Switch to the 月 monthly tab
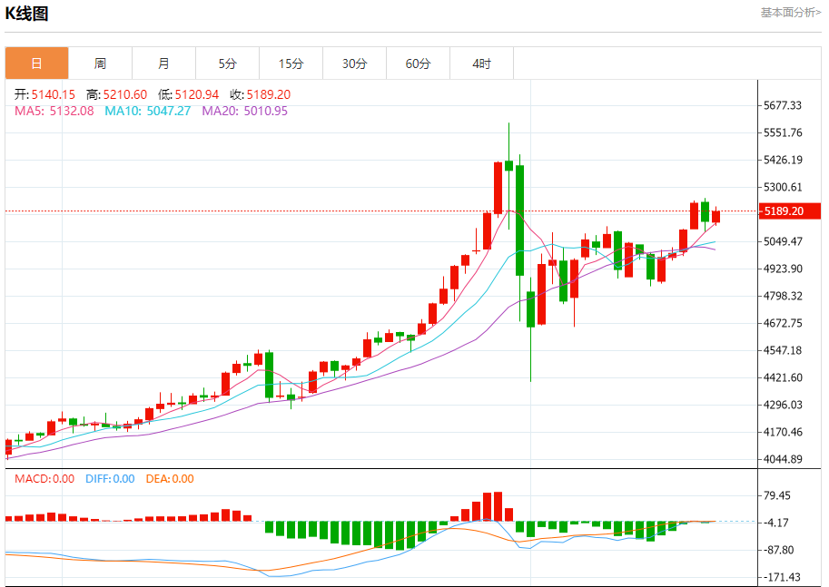829x587 pixels. pyautogui.click(x=164, y=64)
